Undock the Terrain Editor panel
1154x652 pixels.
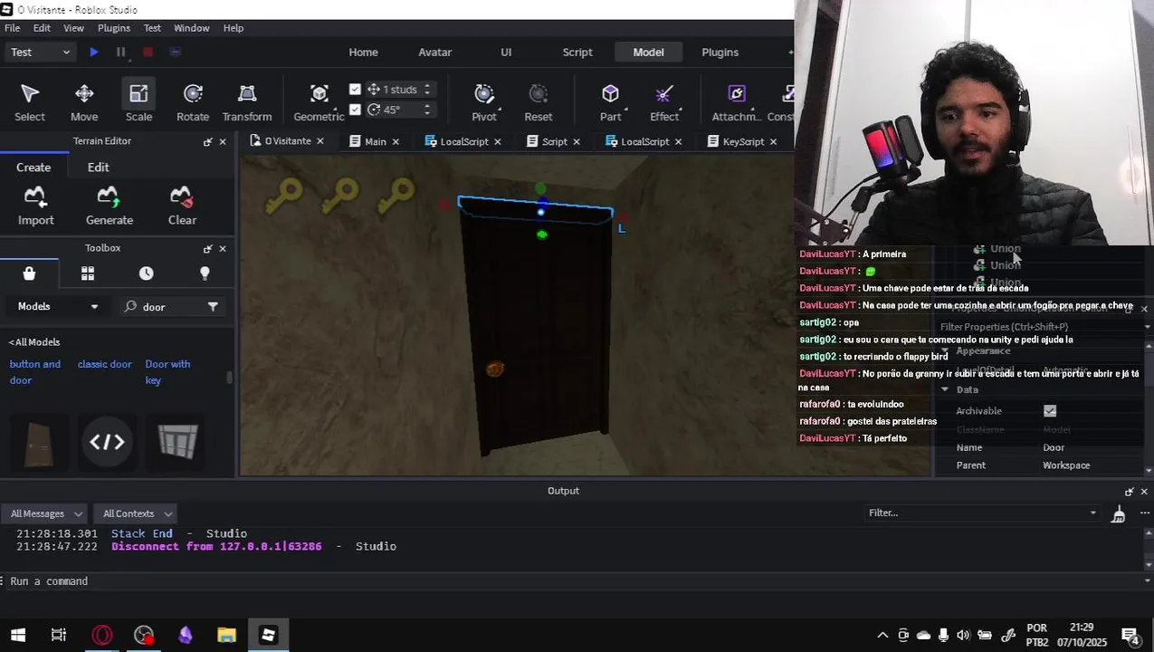tap(208, 142)
